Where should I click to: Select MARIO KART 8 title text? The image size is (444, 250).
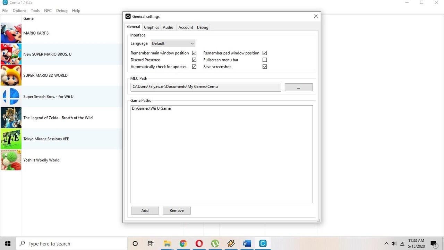click(36, 33)
